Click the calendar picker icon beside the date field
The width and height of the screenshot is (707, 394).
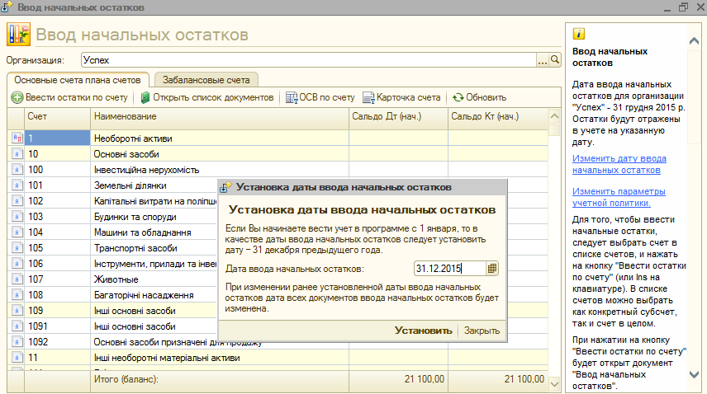492,268
